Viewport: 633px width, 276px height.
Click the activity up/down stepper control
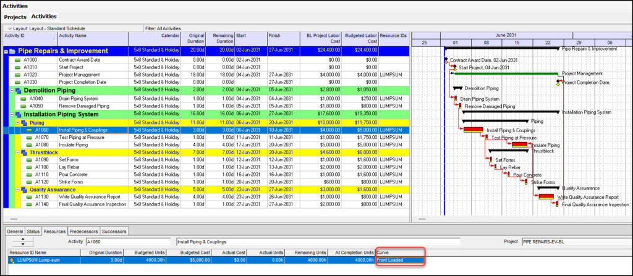(x=23, y=241)
